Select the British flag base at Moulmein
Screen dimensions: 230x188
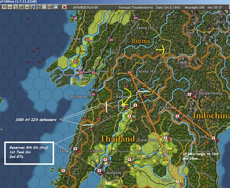coord(93,94)
